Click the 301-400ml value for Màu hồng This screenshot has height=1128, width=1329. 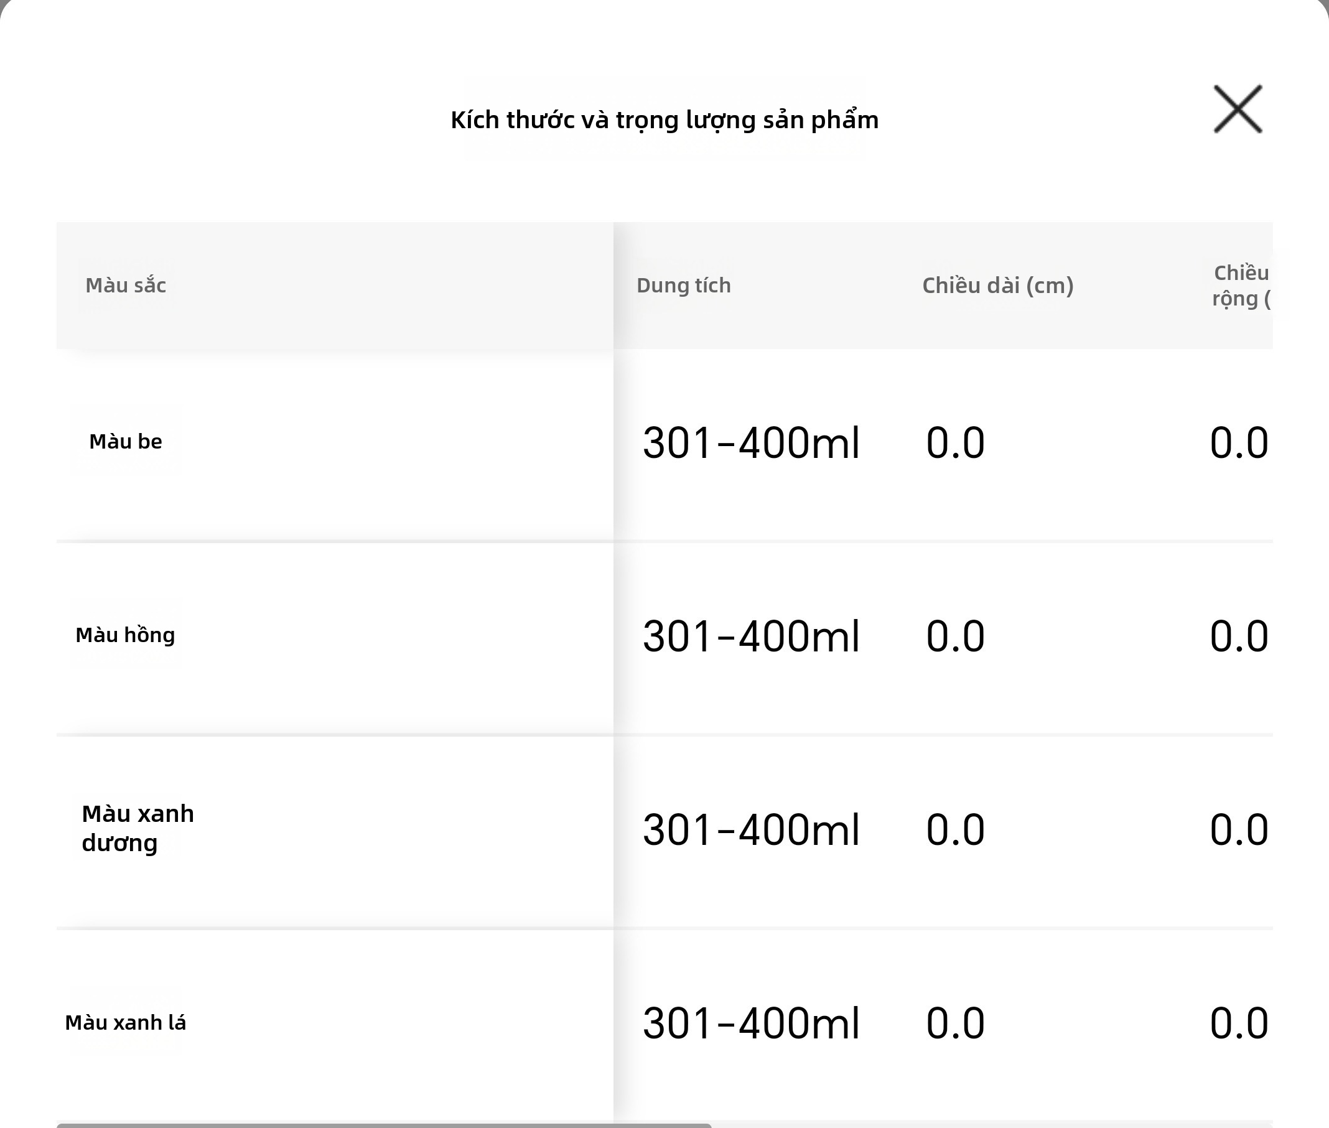pos(751,636)
